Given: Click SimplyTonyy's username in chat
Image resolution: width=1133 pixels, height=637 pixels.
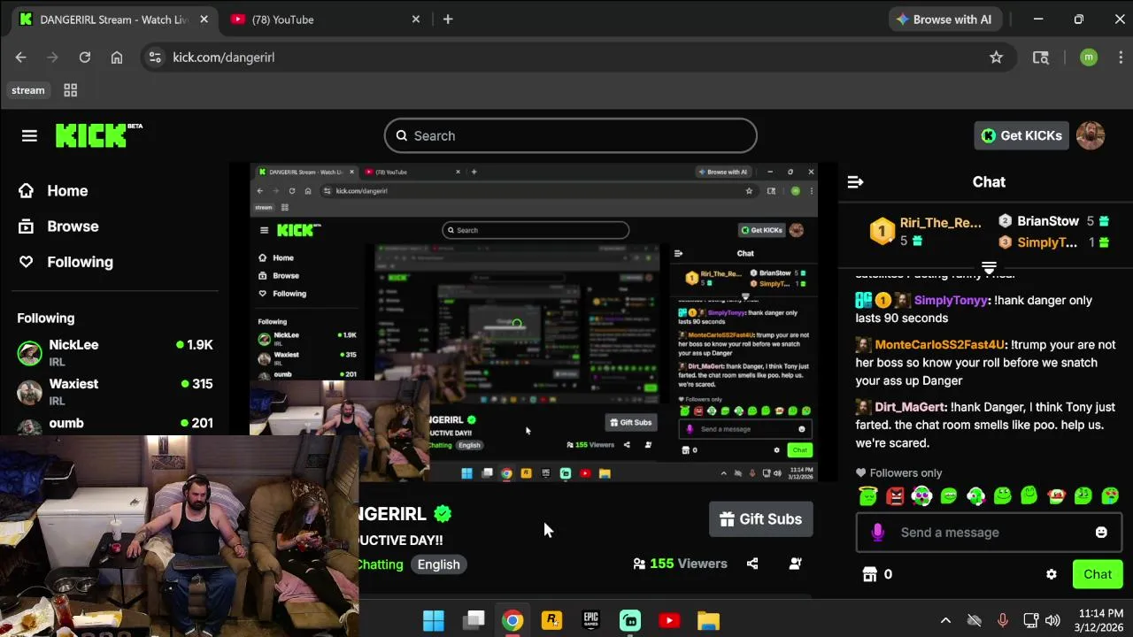Looking at the screenshot, I should 950,300.
